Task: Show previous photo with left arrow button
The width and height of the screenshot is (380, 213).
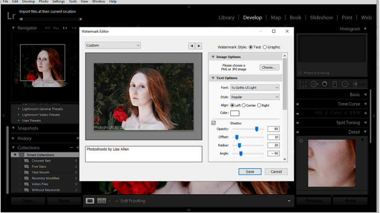Action: (x=192, y=46)
